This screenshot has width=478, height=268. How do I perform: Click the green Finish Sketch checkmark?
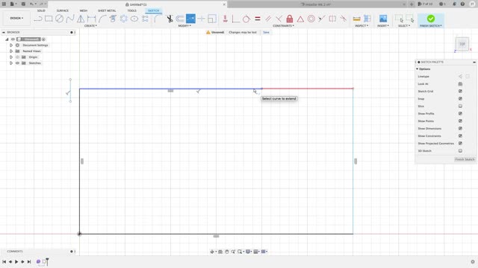pos(431,19)
